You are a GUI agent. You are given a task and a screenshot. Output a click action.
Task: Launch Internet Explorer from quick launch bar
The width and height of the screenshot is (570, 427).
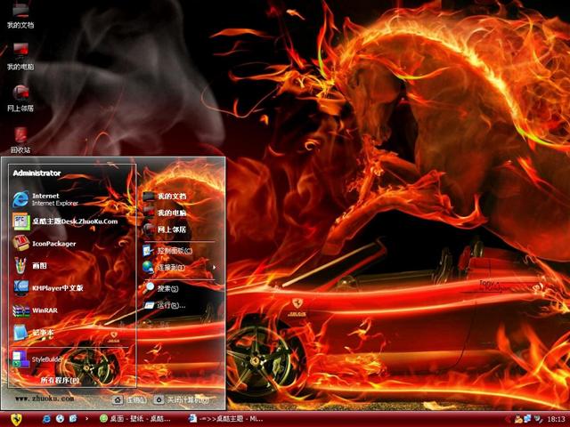point(47,419)
